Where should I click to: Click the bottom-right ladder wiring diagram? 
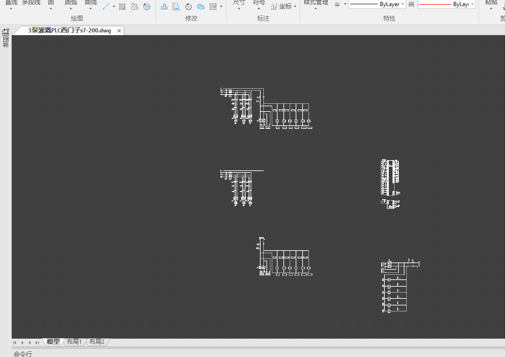point(401,286)
